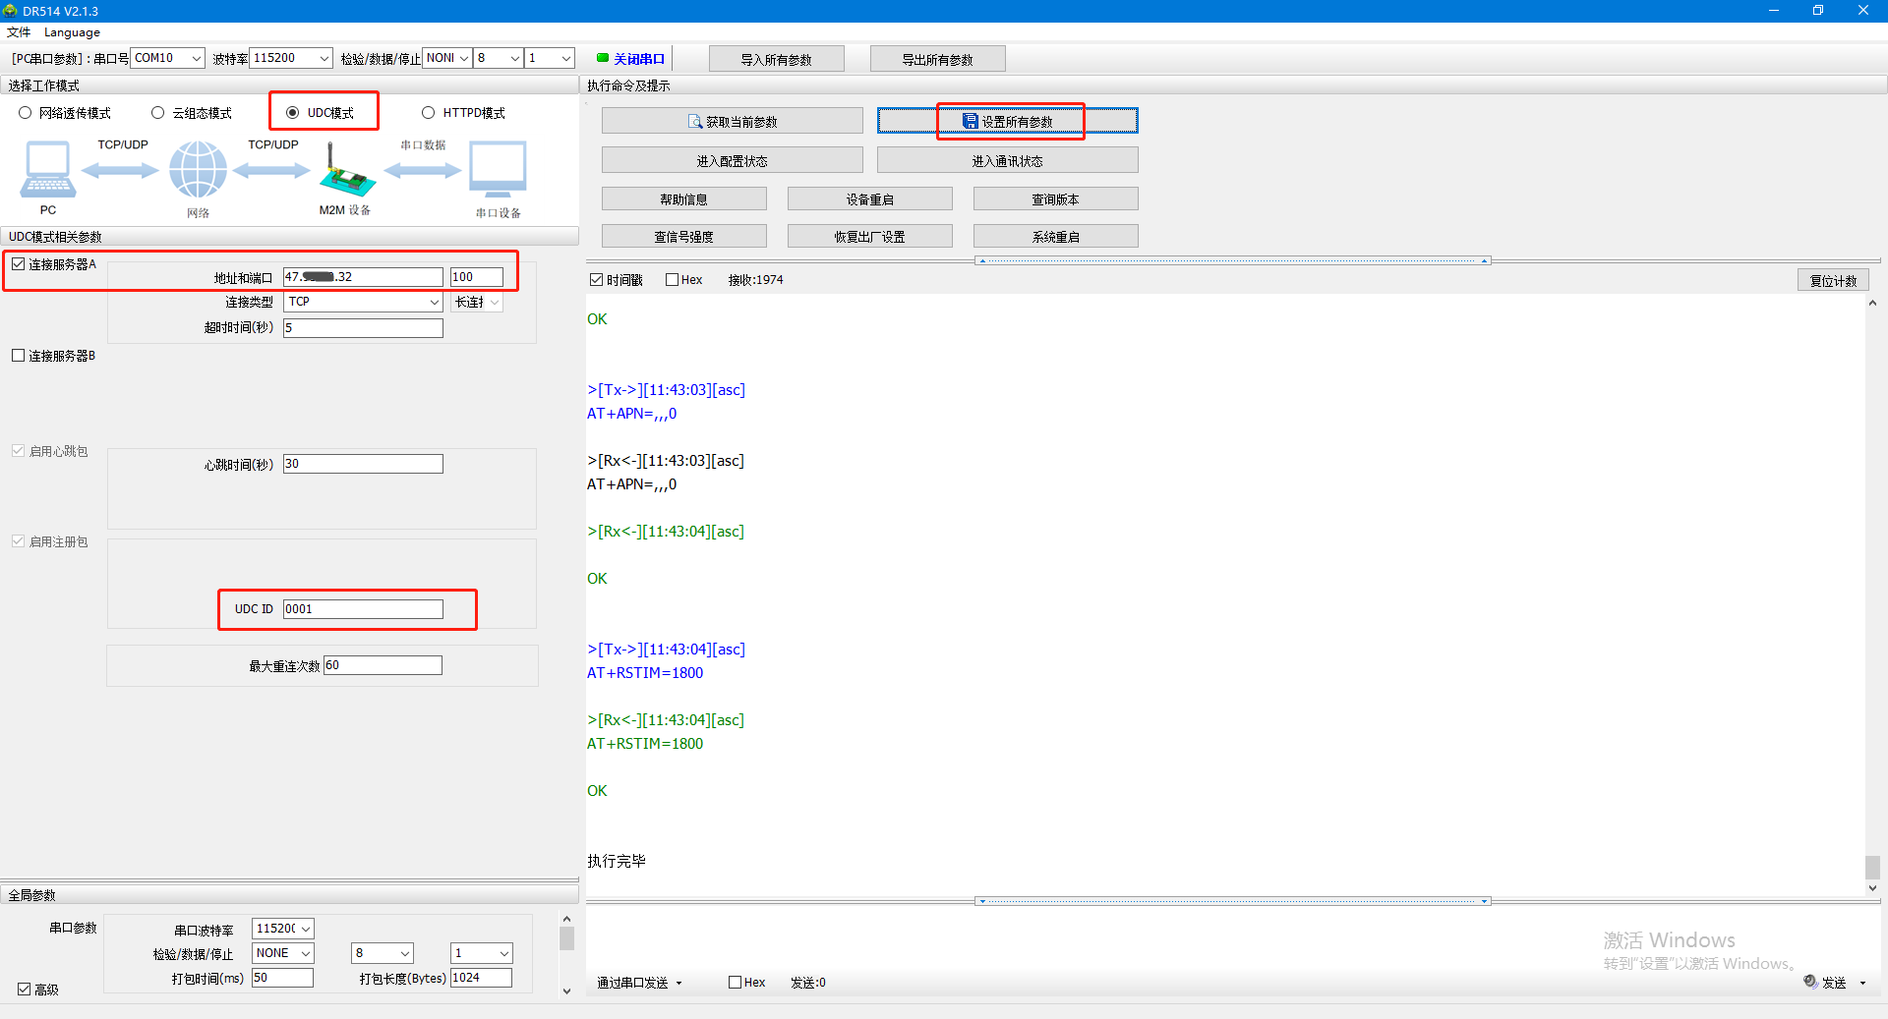This screenshot has width=1888, height=1019.
Task: Click the green indicator beside 关闭串口
Action: tap(603, 58)
